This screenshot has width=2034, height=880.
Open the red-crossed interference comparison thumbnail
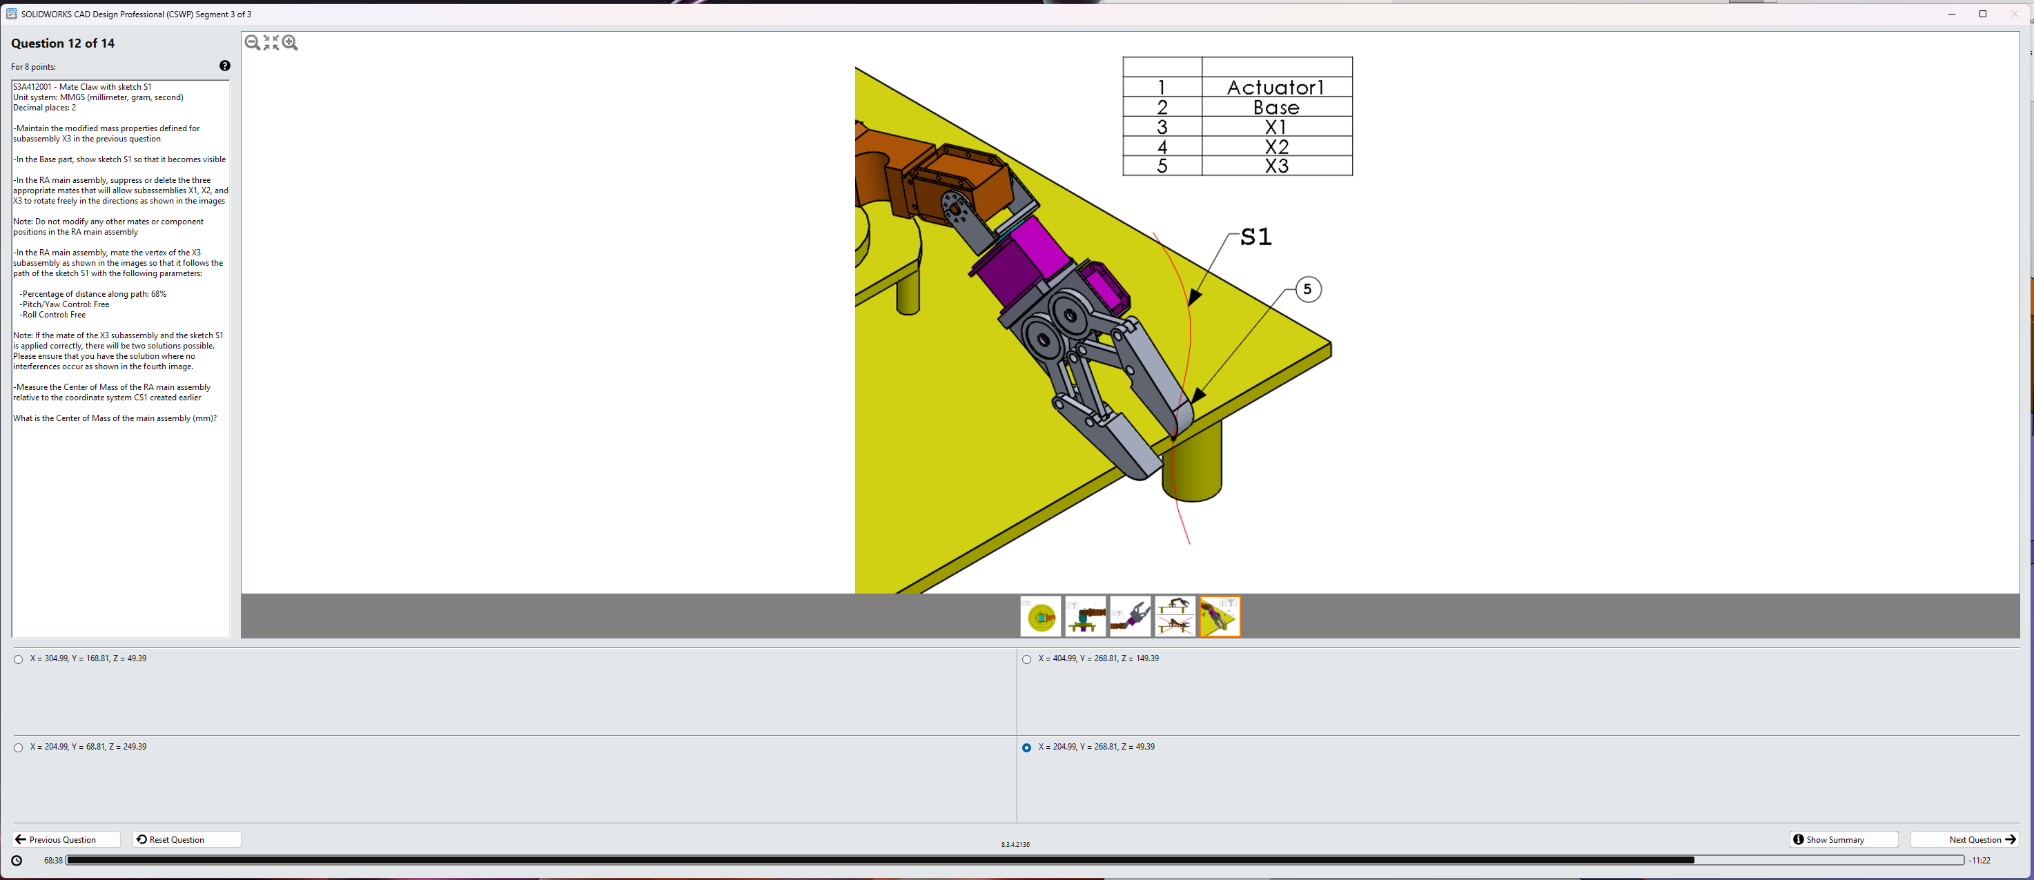pos(1175,616)
